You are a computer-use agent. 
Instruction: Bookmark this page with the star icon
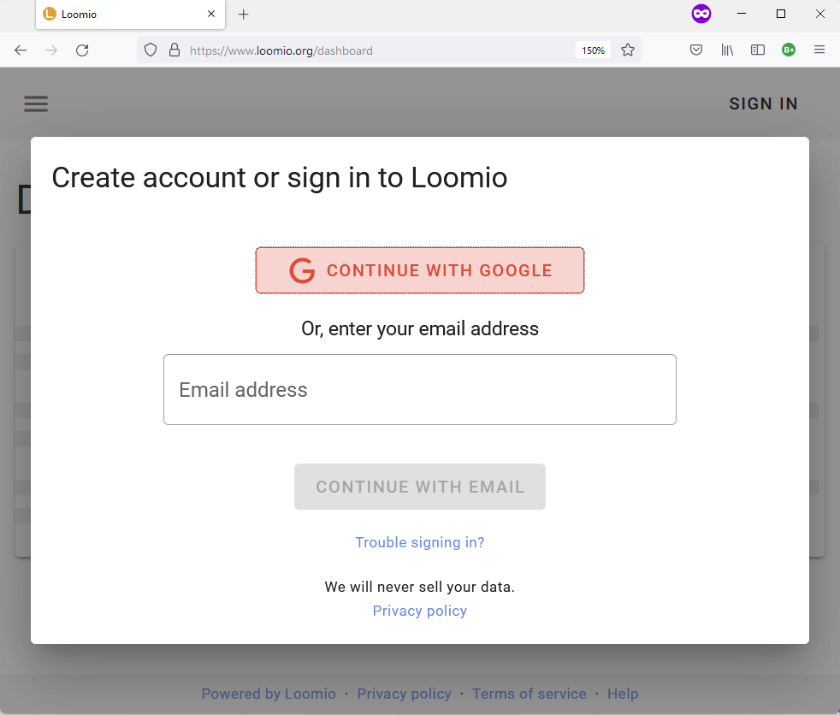tap(628, 50)
